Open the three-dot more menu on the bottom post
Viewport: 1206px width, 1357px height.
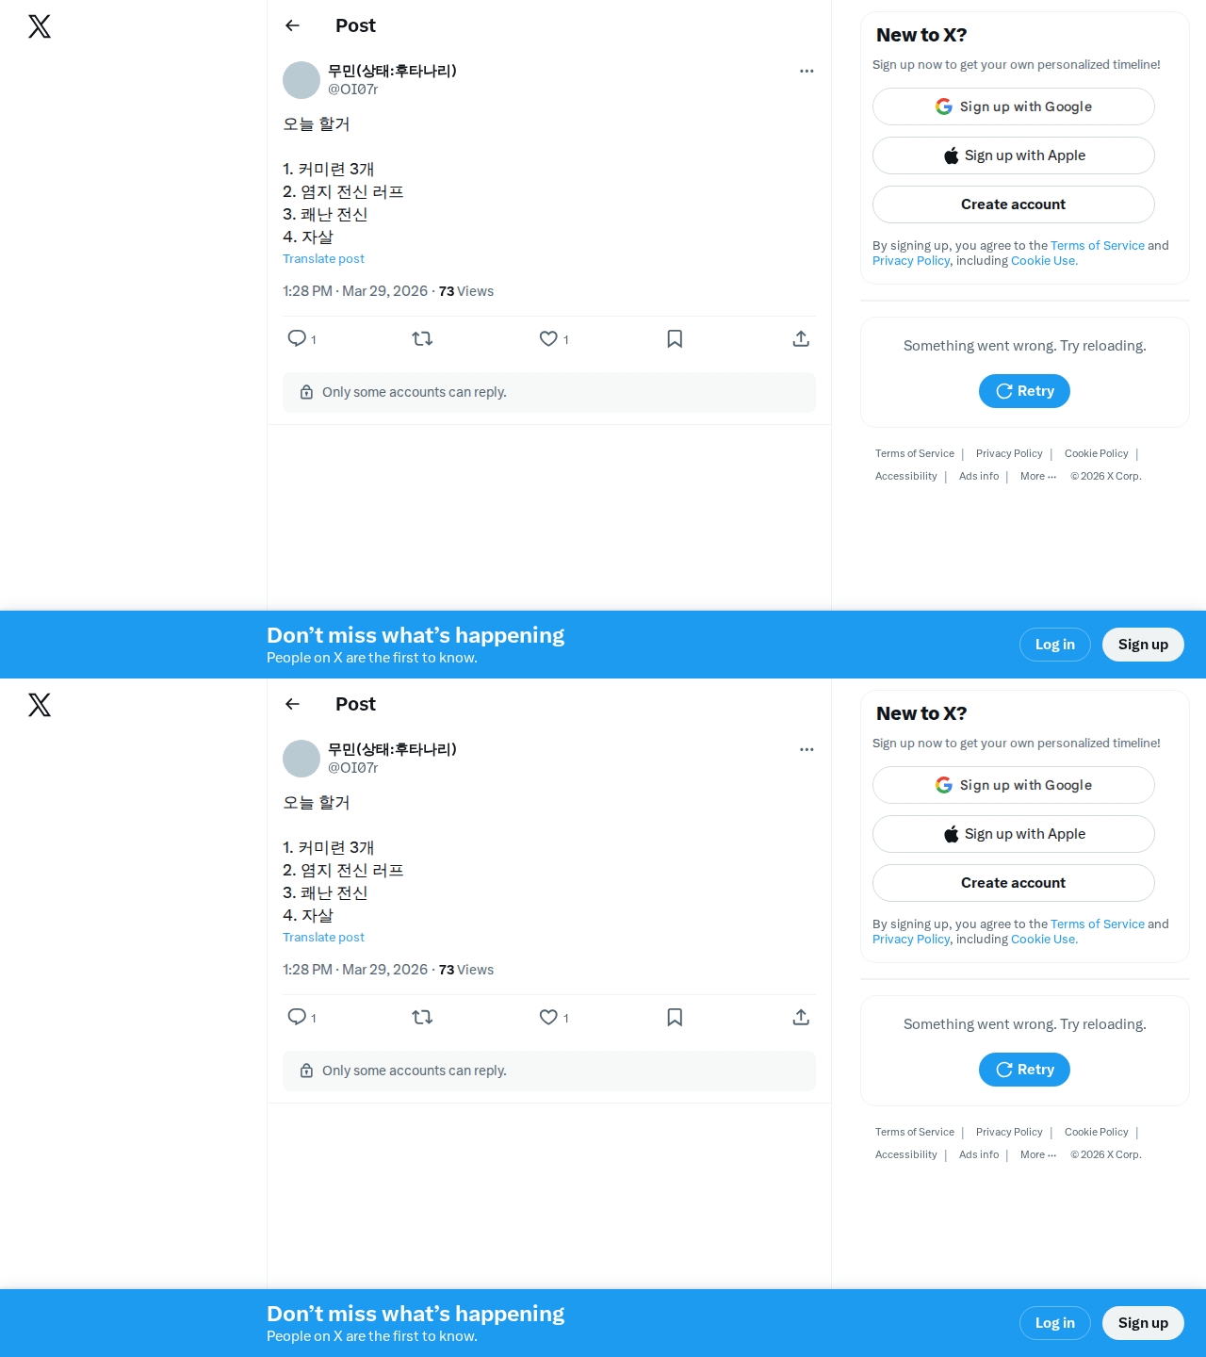click(807, 749)
